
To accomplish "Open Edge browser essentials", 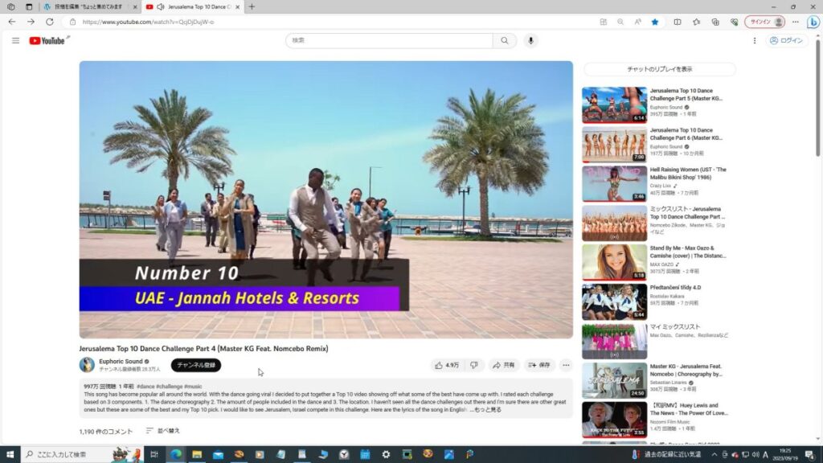I will 735,22.
